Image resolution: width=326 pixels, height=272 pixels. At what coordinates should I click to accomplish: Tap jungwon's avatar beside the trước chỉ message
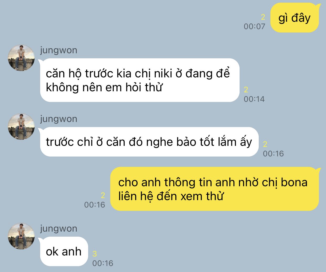21,126
